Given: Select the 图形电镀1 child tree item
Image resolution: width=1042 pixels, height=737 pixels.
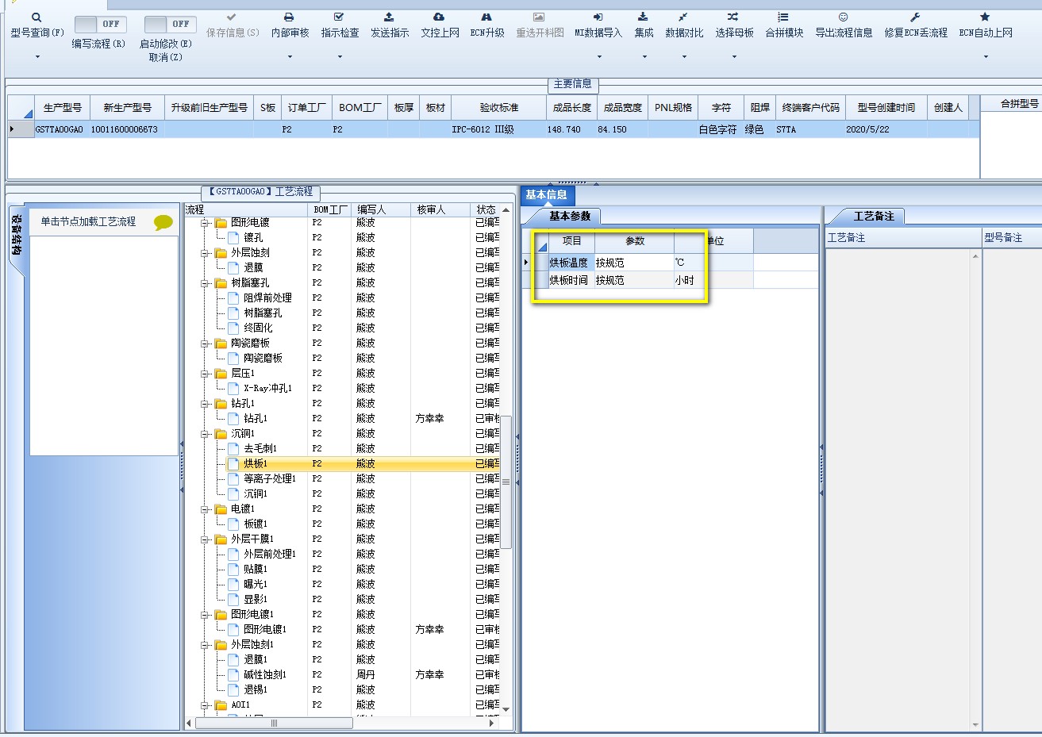Looking at the screenshot, I should [x=264, y=629].
